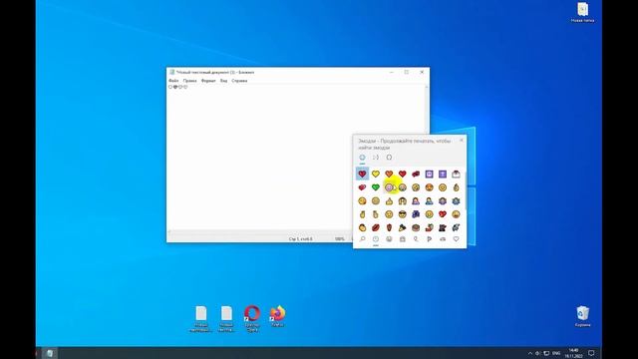
Task: Open emoji search magnifier category
Action: 362,239
